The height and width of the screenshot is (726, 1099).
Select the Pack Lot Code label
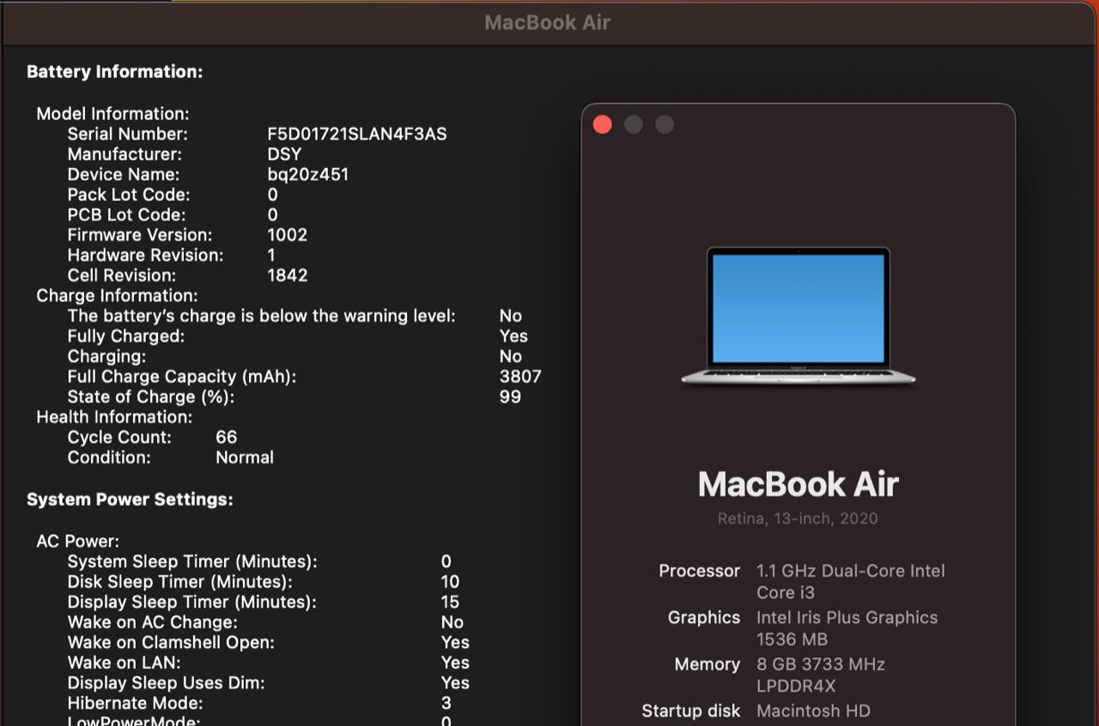(x=129, y=195)
